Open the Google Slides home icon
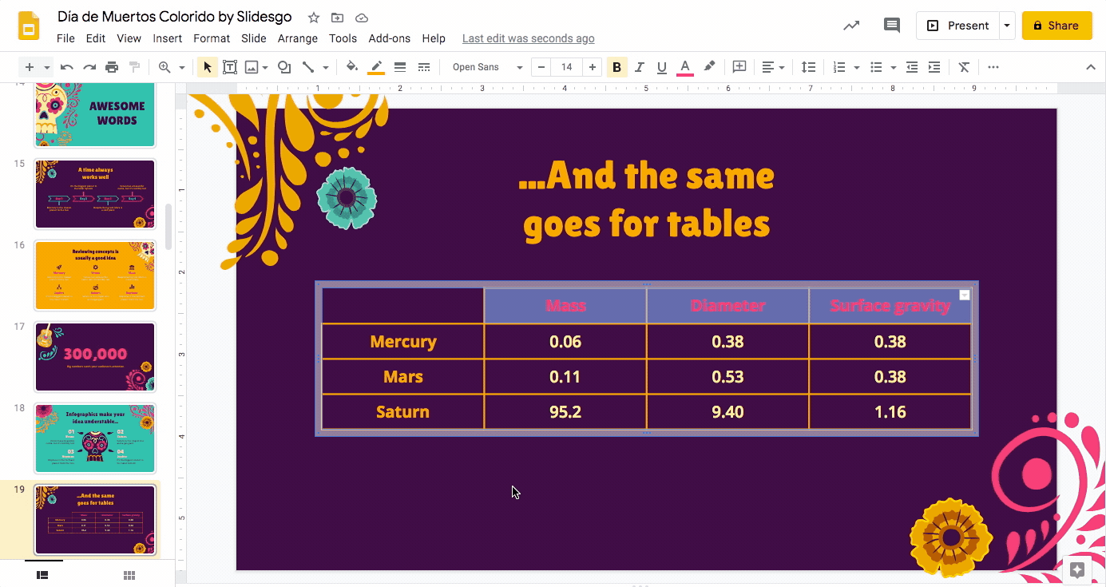Screen dimensions: 1106x587 (x=29, y=26)
